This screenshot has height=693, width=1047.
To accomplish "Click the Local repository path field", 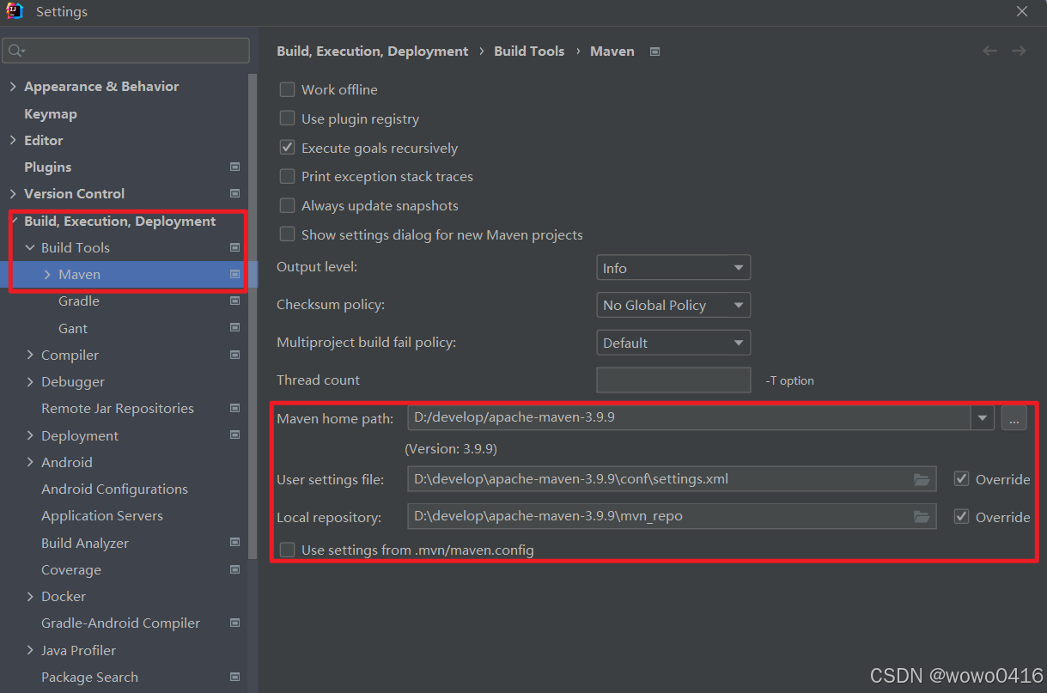I will pos(672,517).
